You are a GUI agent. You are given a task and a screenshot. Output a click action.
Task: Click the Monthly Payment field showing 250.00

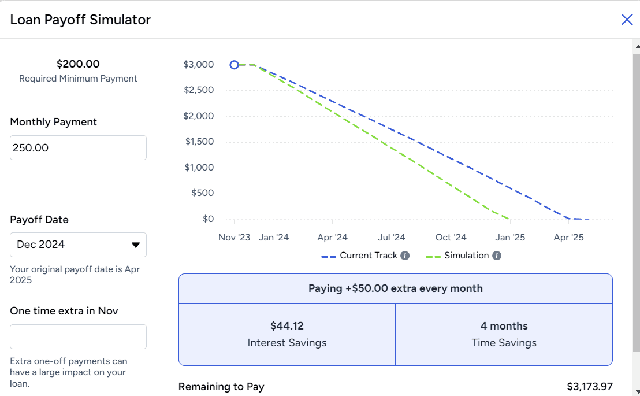pyautogui.click(x=79, y=147)
